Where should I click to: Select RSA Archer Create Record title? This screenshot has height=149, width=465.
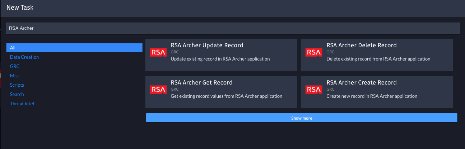pyautogui.click(x=362, y=82)
